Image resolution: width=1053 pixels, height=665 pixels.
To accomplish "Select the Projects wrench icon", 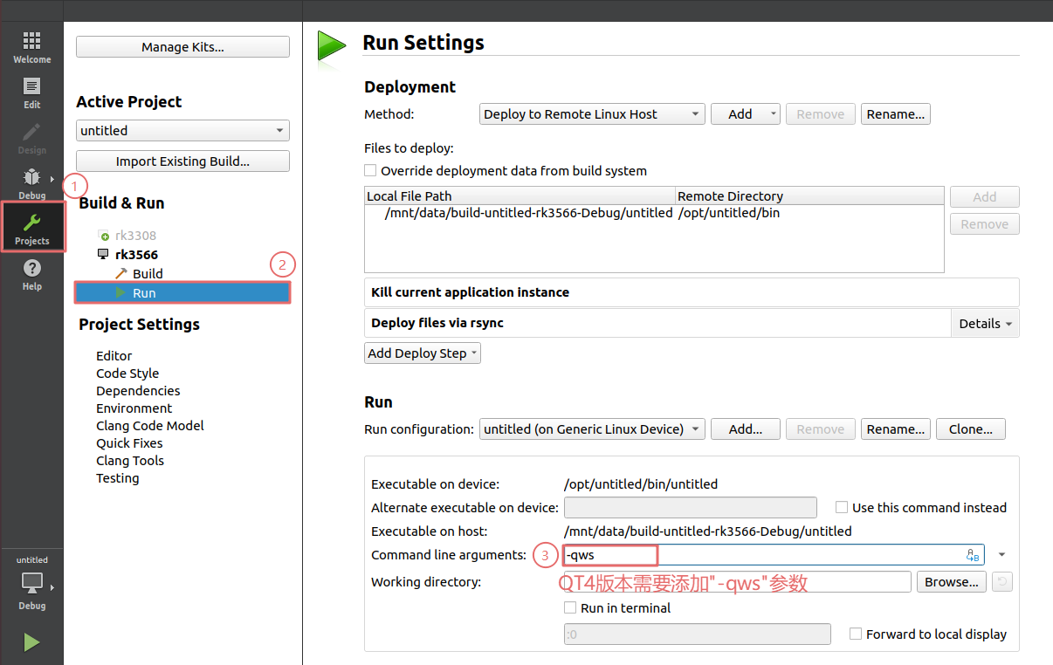I will pyautogui.click(x=31, y=224).
